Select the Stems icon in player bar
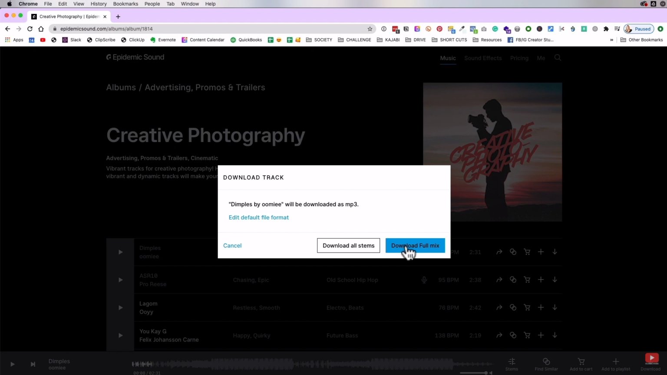Image resolution: width=667 pixels, height=375 pixels. 512,362
